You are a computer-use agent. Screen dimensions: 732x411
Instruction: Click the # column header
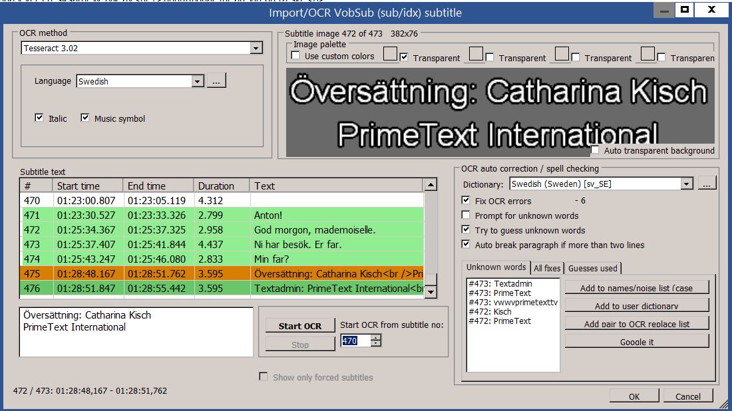pyautogui.click(x=36, y=186)
